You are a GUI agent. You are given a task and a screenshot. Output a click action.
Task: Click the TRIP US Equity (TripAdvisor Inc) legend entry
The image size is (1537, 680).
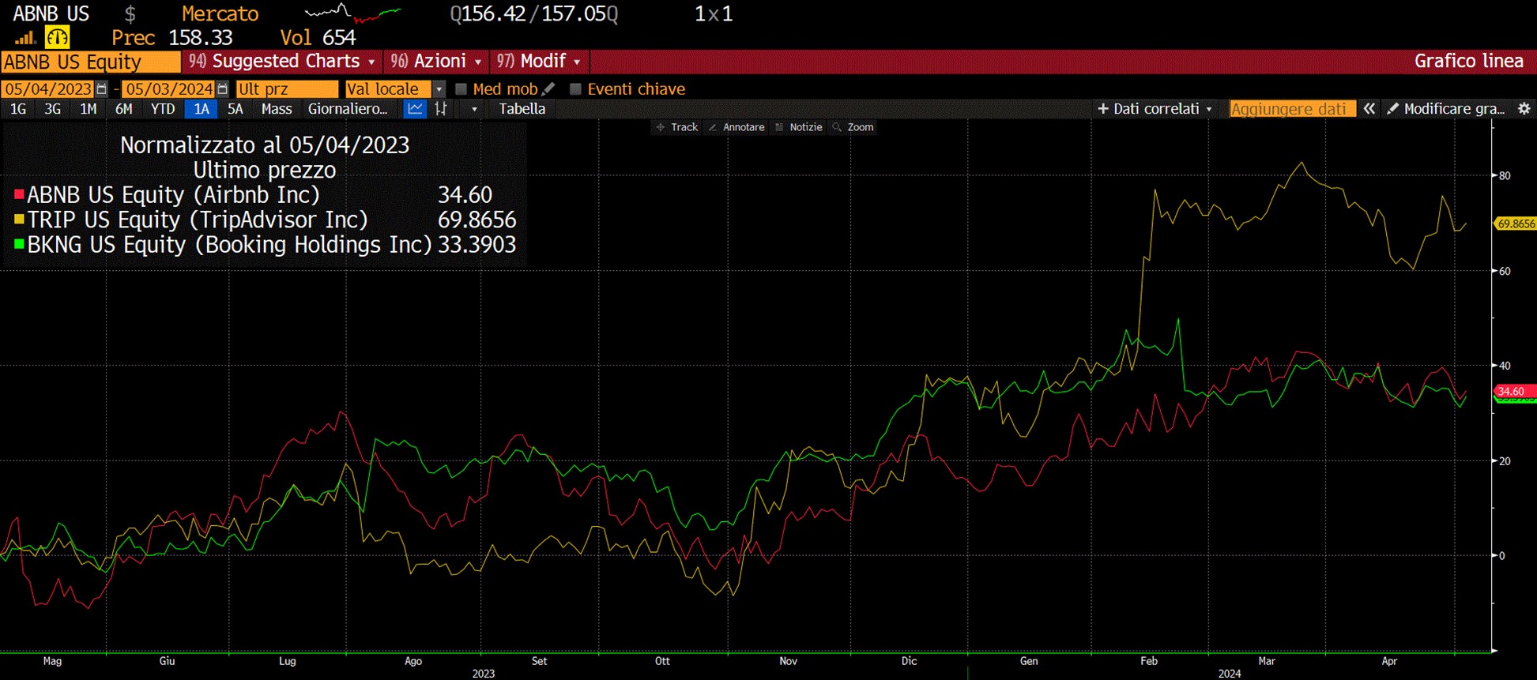(198, 220)
